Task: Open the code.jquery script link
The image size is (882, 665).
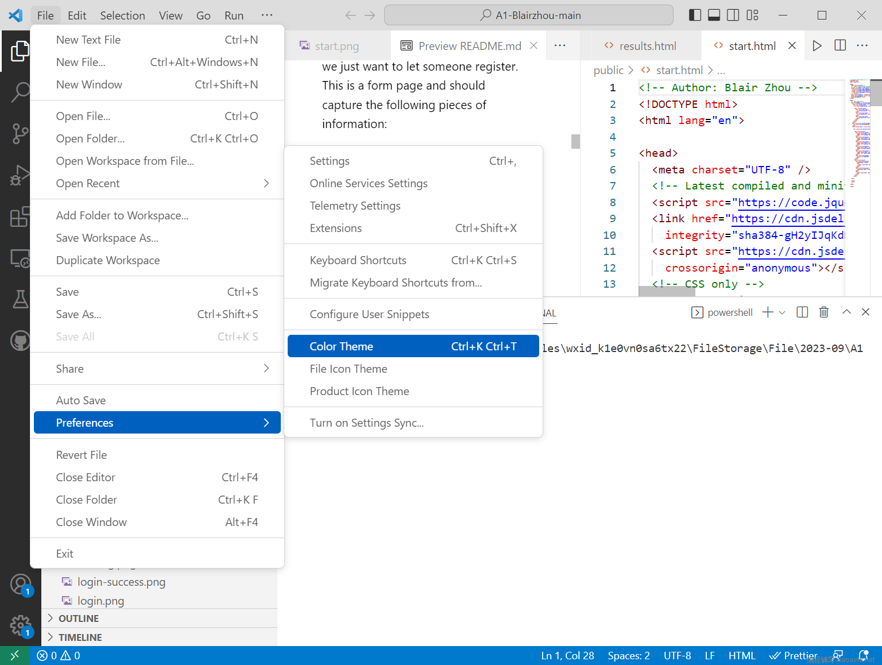Action: tap(791, 202)
